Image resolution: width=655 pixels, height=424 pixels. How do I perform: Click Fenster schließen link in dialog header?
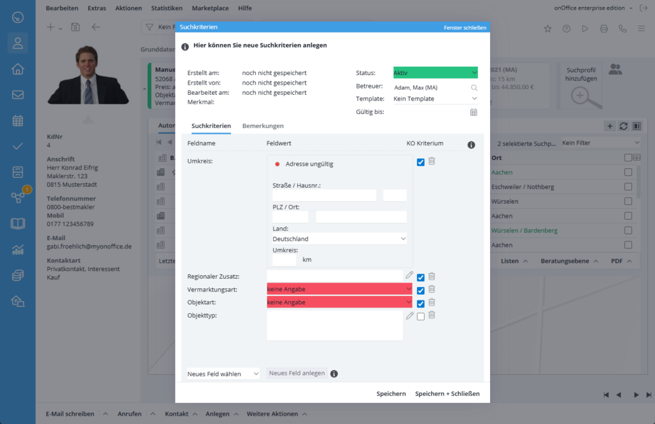click(464, 28)
